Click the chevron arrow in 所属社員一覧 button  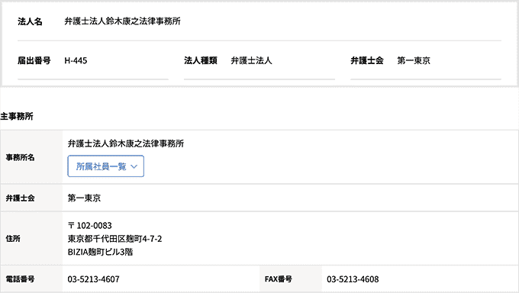pos(134,166)
